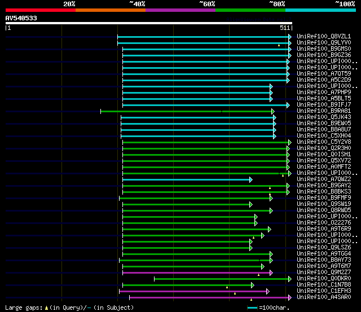The image size is (361, 312).
Task: Select the UniRef100_Q5JK43 hit label
Action: click(324, 117)
